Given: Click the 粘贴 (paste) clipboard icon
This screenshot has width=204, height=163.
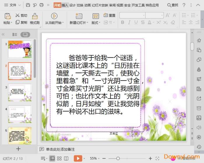Looking at the screenshot, I should click(8, 16).
